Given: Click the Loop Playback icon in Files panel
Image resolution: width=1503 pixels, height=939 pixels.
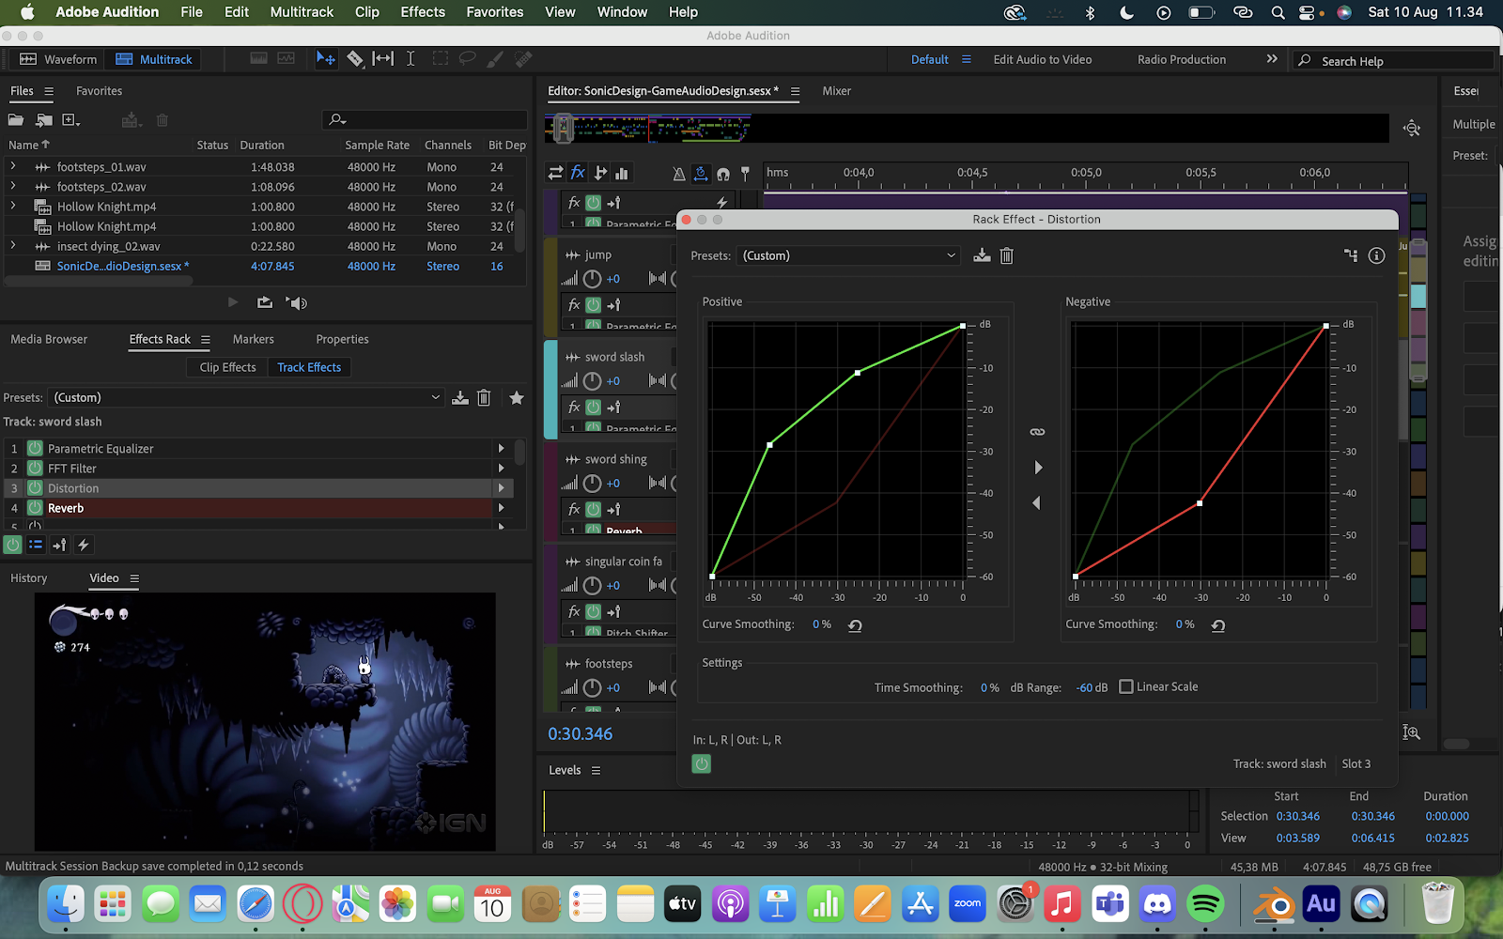Looking at the screenshot, I should [x=265, y=302].
